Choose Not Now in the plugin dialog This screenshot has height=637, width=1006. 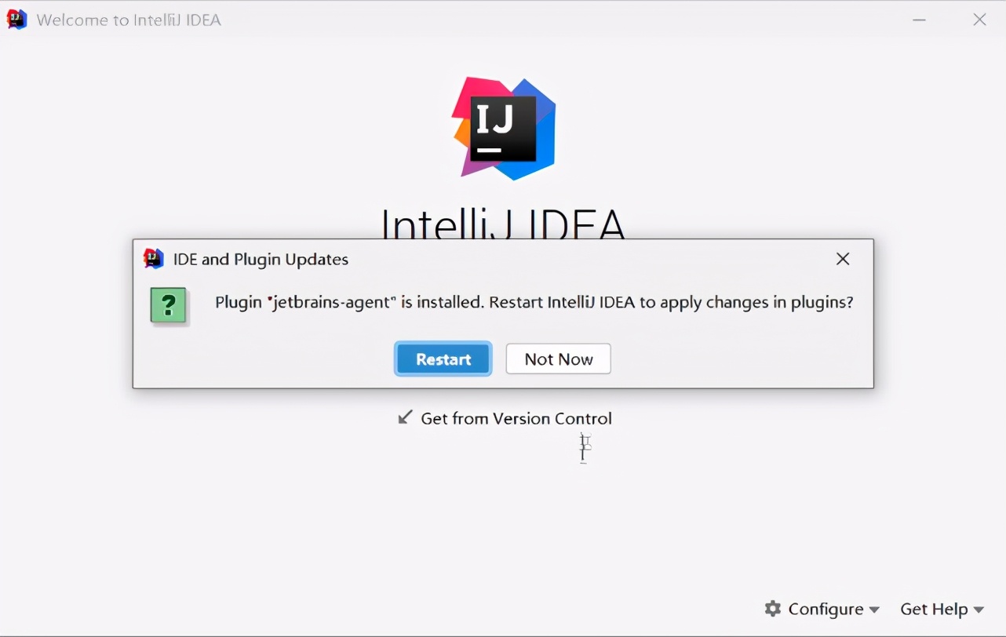[559, 359]
